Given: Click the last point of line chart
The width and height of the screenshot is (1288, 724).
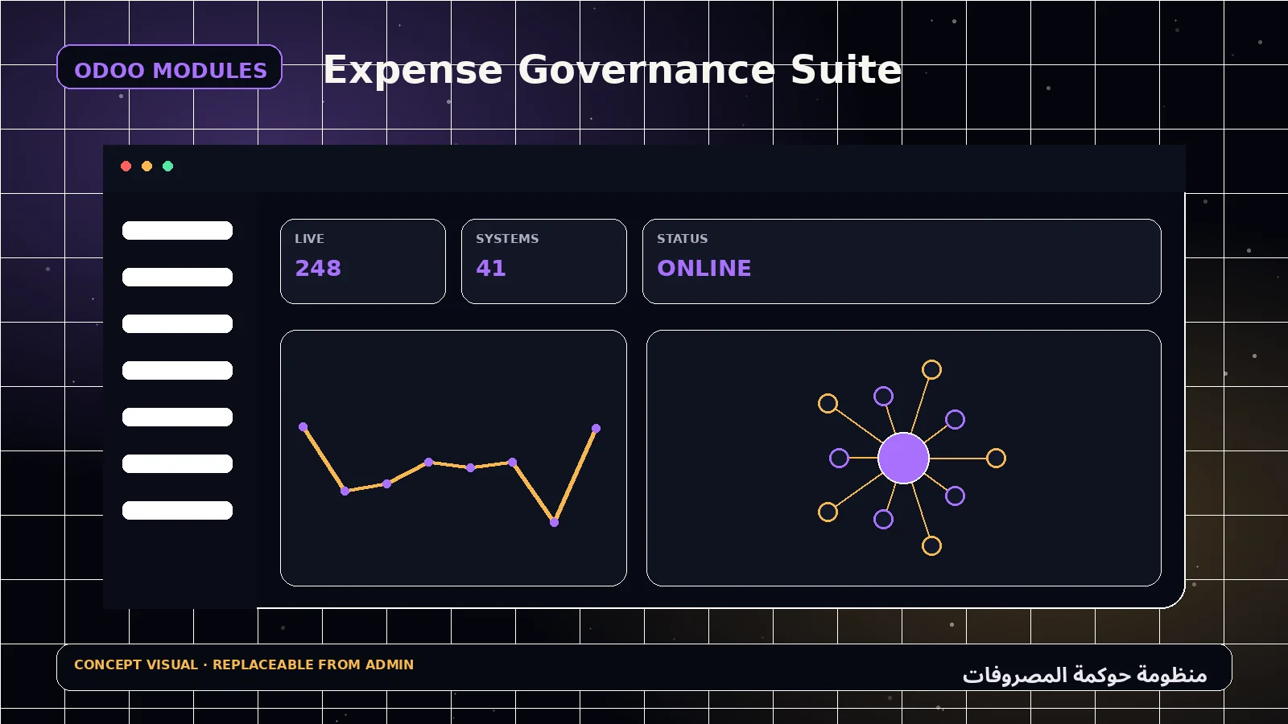Looking at the screenshot, I should click(596, 428).
